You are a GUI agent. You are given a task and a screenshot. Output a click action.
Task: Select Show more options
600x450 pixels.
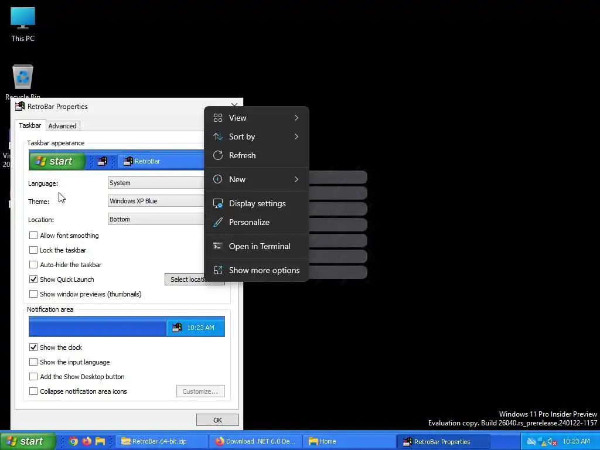click(257, 270)
